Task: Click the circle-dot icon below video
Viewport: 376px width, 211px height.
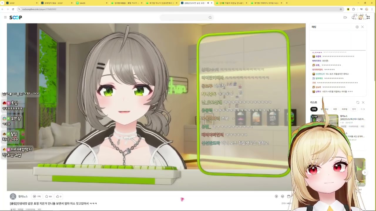Action: pos(276,196)
